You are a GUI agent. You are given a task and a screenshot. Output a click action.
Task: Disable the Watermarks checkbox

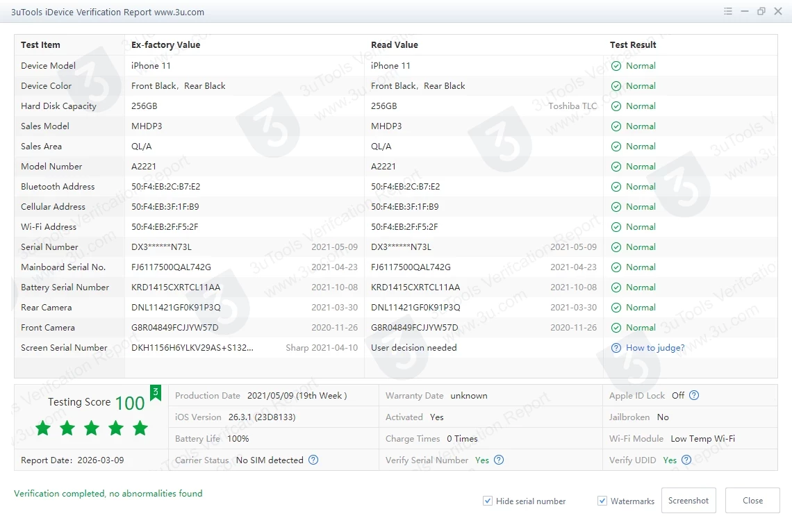[x=602, y=501]
